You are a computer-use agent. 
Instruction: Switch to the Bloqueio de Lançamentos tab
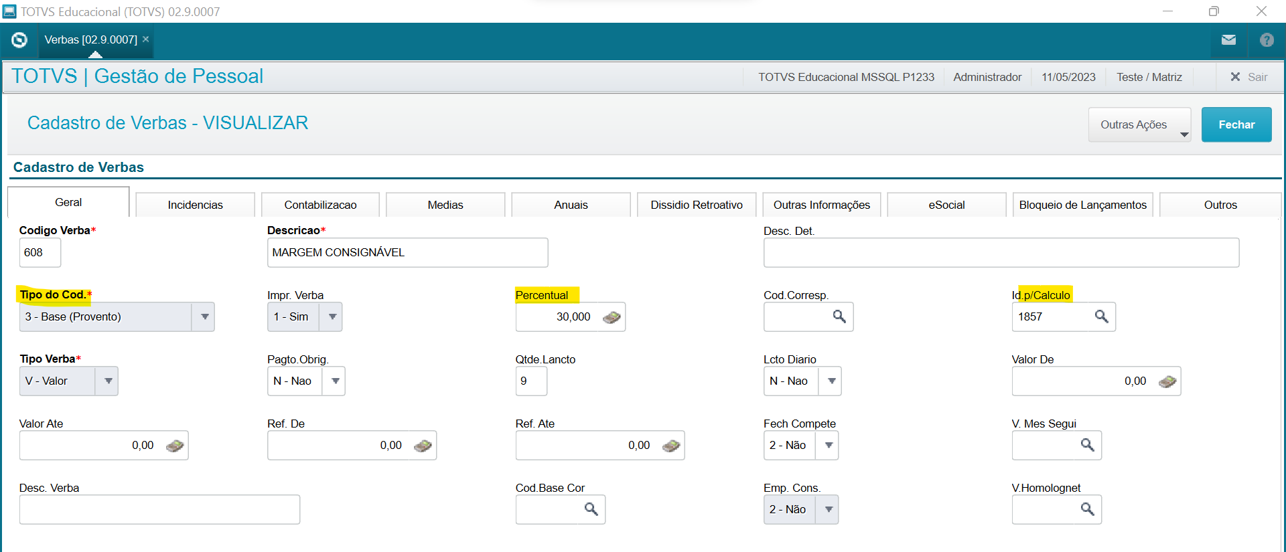pos(1082,205)
